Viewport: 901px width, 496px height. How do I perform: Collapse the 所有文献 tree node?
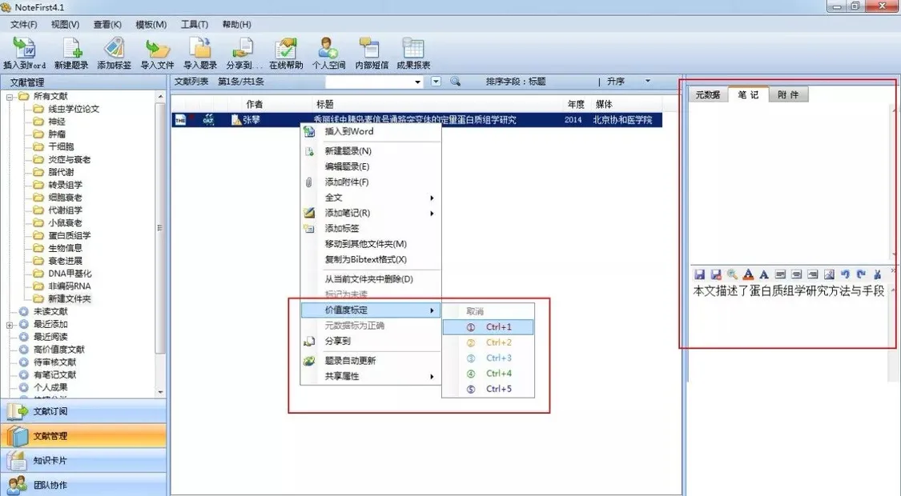[10, 97]
